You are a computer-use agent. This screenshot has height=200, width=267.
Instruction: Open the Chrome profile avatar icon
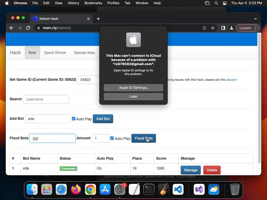point(232,28)
